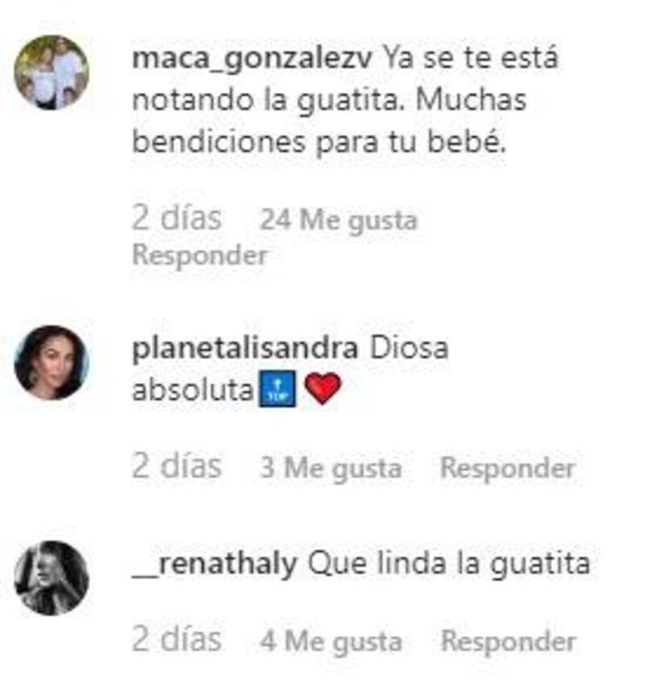
Task: Reply to planetalisandra's comment with Responder
Action: coord(507,468)
